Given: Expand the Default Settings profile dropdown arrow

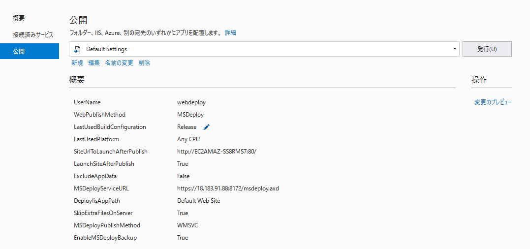Looking at the screenshot, I should 455,49.
